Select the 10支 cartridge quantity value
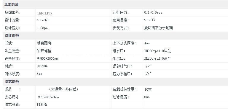The width and height of the screenshot is (228, 111). 148,89
